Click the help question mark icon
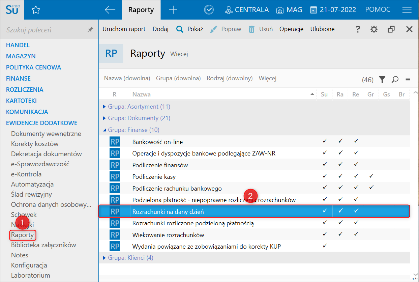Screen dimensions: 419x282 [358, 29]
